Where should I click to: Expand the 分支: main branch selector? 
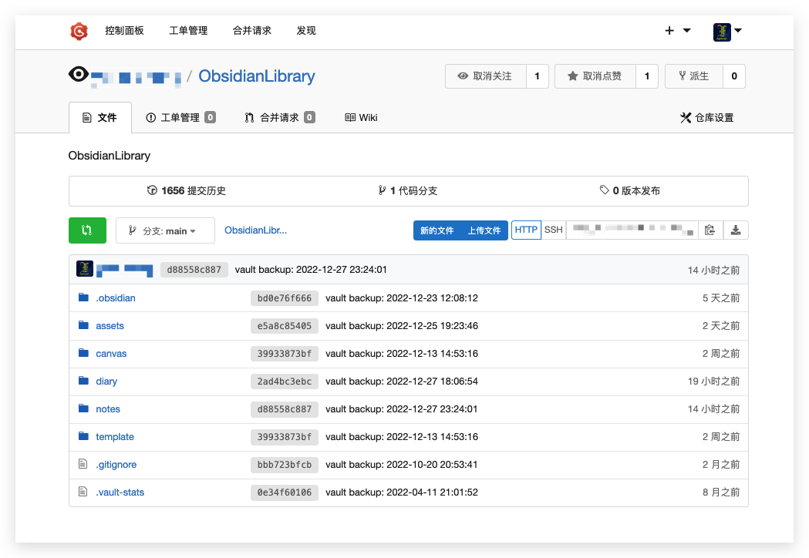point(165,230)
